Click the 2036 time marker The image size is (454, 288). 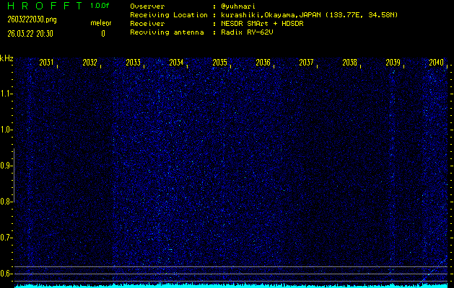(263, 63)
